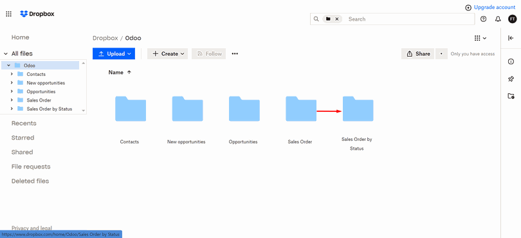Collapse the All files section chevron
Viewport: 521px width, 238px height.
pos(6,53)
